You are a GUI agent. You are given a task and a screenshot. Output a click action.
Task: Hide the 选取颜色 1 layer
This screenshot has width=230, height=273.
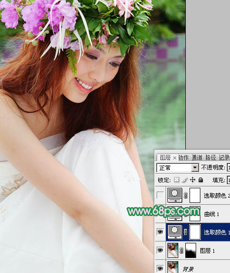(160, 232)
